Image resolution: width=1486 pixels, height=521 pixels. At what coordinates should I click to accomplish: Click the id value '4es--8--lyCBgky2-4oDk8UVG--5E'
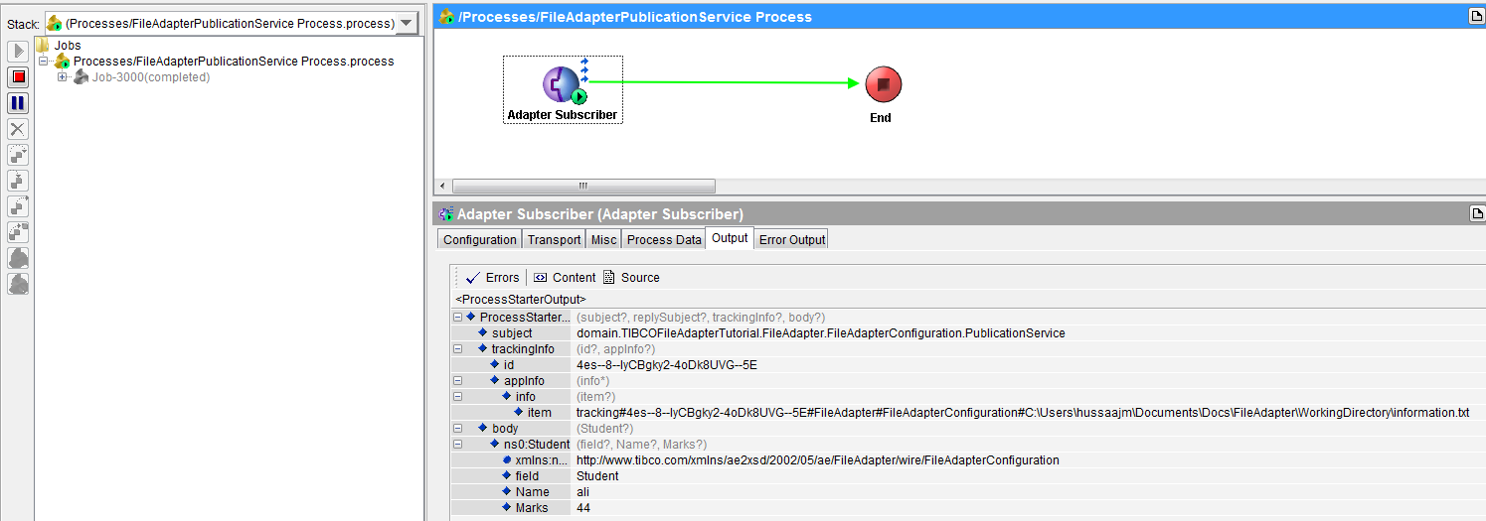click(667, 365)
